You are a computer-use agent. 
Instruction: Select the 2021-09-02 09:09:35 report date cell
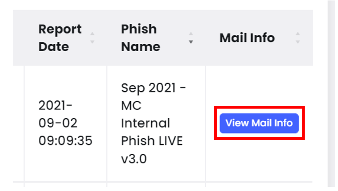(66, 123)
